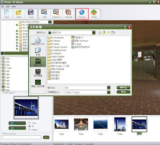Click the folder tree horizontal scroll-left arrow
Screen dimensions: 160x145
2,53
